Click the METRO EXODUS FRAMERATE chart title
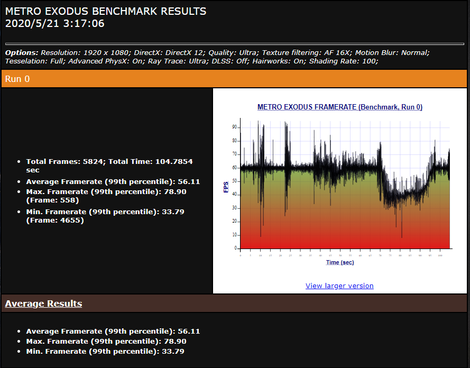The width and height of the screenshot is (470, 368). 339,107
